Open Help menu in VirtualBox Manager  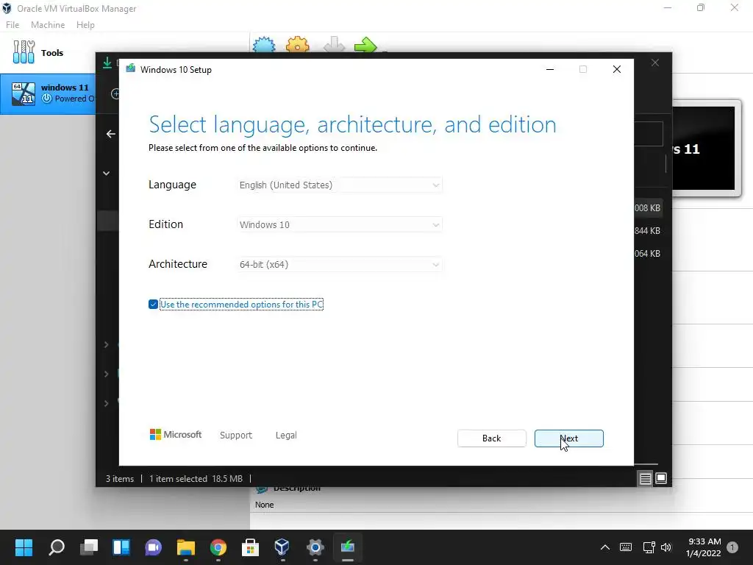pos(85,25)
